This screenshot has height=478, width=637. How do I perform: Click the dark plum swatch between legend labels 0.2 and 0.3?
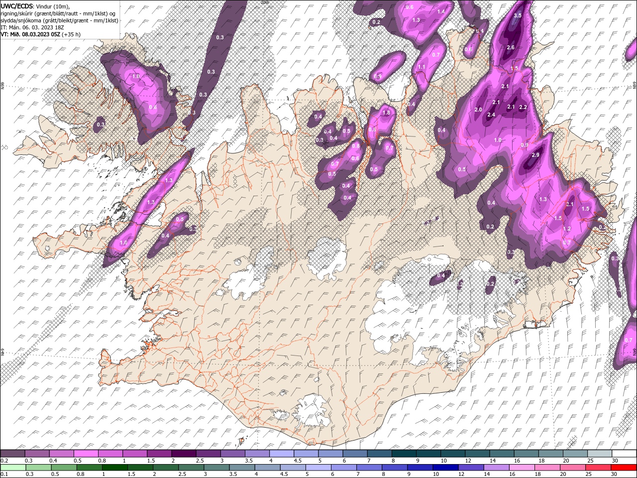coord(13,454)
